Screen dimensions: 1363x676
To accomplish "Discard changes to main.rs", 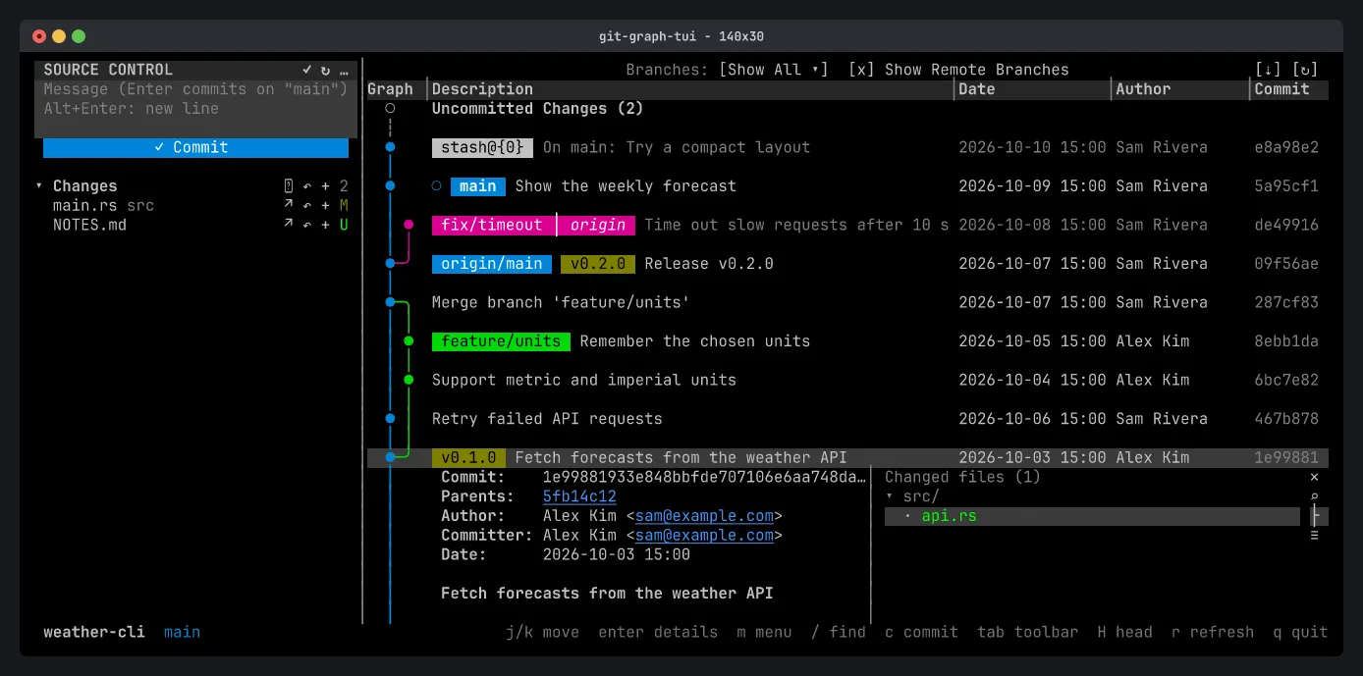I will [x=306, y=205].
